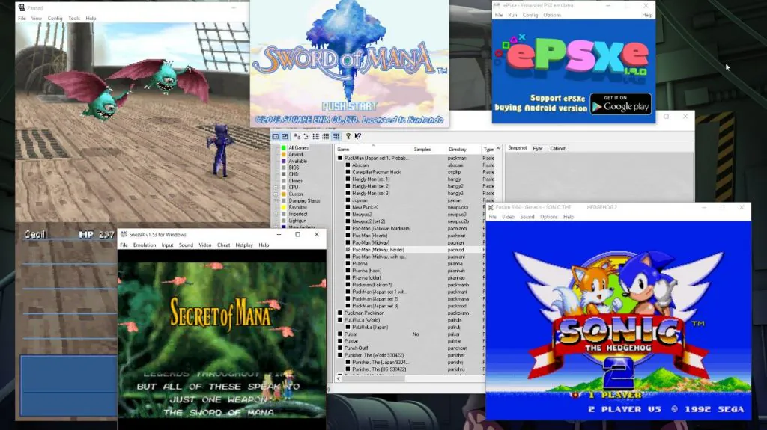
Task: Open the About help icon in MAME toolbar
Action: click(348, 136)
